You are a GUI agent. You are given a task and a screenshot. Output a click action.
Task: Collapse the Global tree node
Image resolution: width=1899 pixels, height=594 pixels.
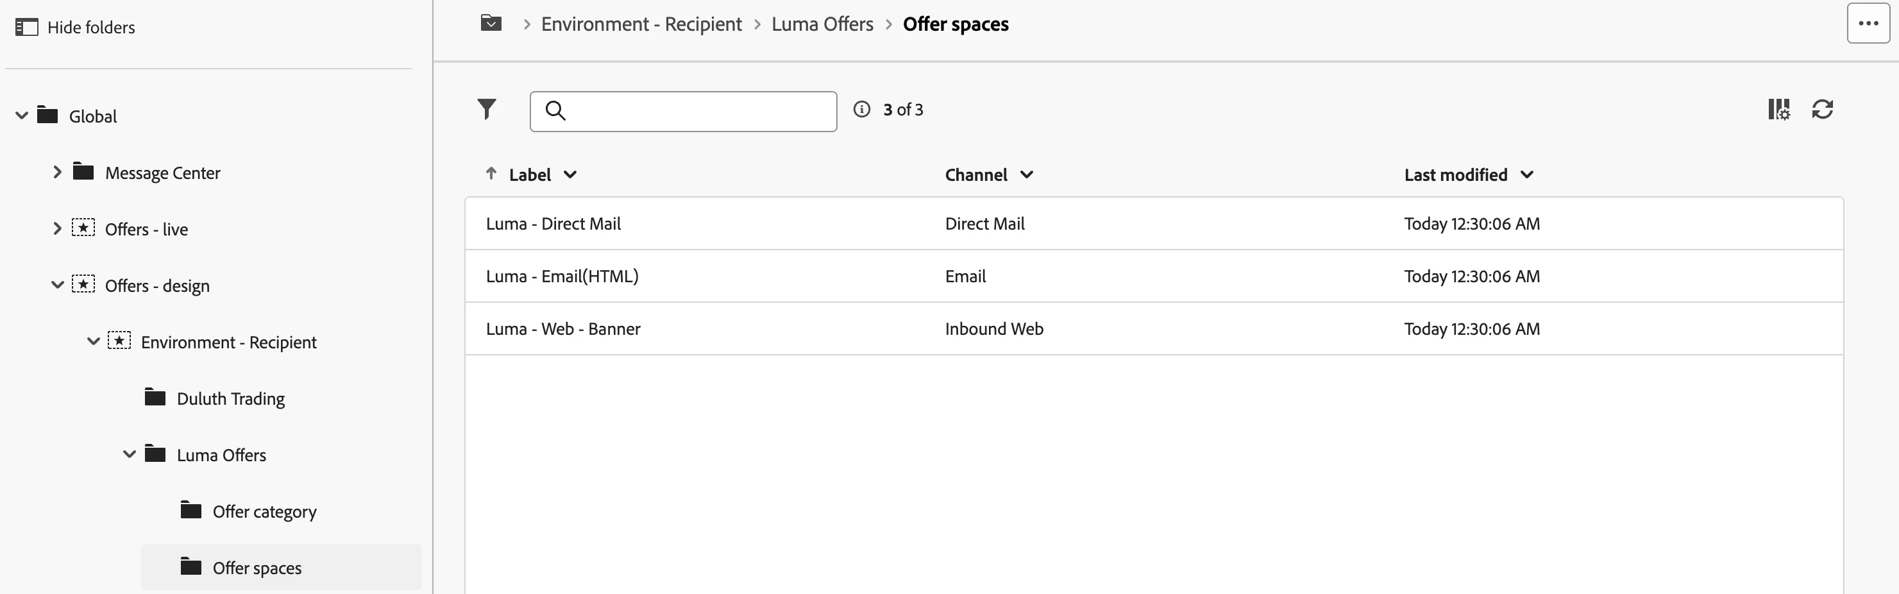[21, 115]
